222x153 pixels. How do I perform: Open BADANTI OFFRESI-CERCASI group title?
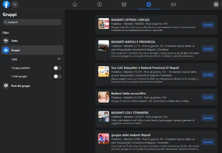coord(130,20)
